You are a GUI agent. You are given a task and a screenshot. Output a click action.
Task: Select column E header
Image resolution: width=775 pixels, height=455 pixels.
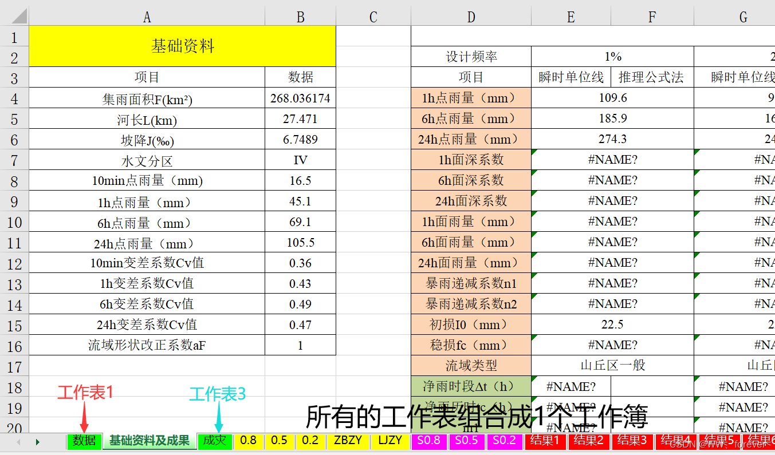coord(571,17)
